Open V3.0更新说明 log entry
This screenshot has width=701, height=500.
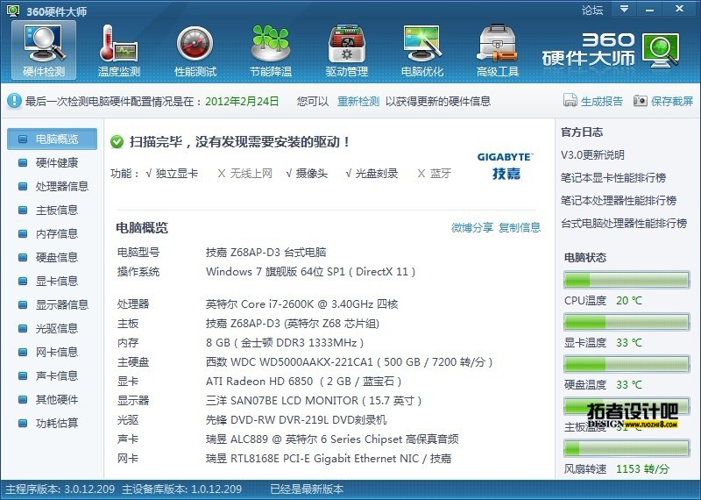[592, 155]
